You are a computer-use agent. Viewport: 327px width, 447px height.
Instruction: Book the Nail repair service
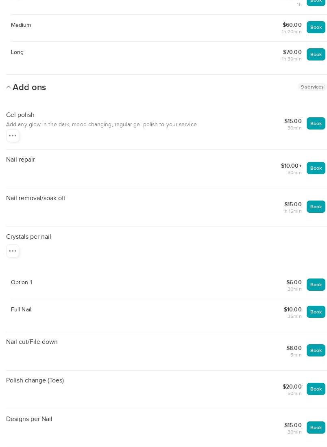[x=316, y=168]
